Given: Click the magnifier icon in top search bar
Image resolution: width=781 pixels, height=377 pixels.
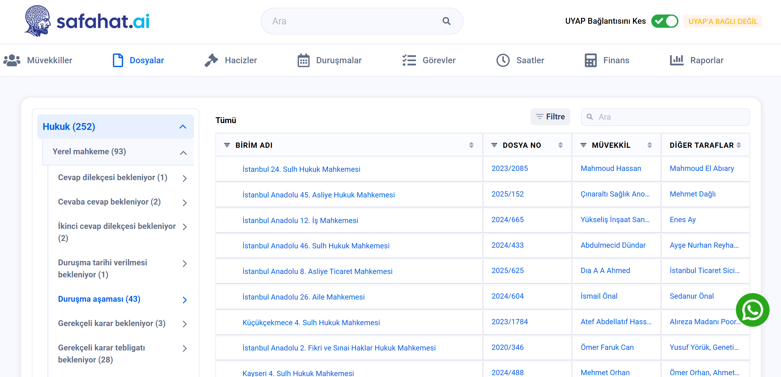Looking at the screenshot, I should coord(446,21).
